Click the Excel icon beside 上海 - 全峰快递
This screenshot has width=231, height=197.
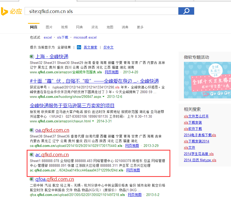[x=32, y=56]
